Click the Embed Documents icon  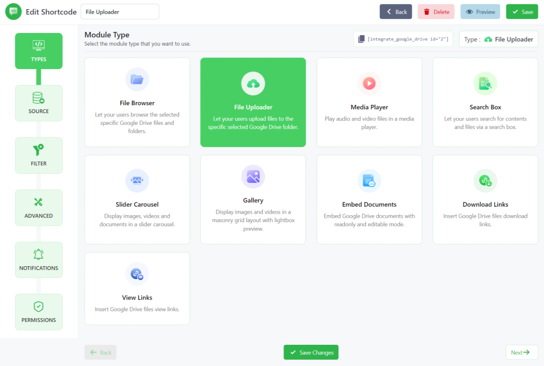point(369,181)
